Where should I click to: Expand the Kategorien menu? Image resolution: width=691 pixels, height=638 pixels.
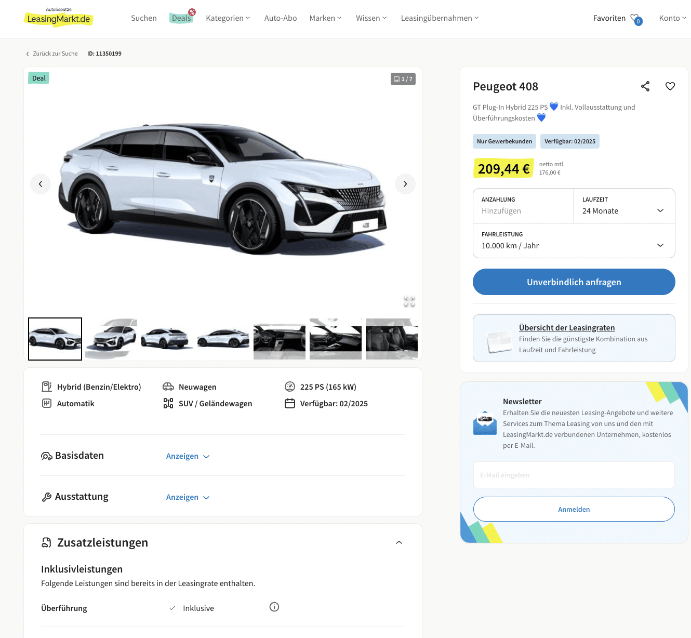(228, 18)
